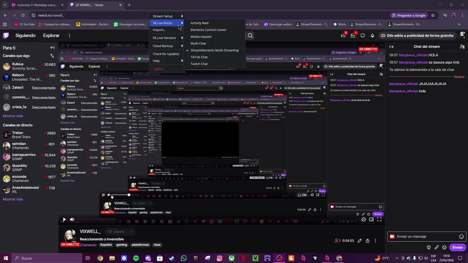Adjust the stream volume slider
Screen dimensions: 468x263
click(x=120, y=195)
